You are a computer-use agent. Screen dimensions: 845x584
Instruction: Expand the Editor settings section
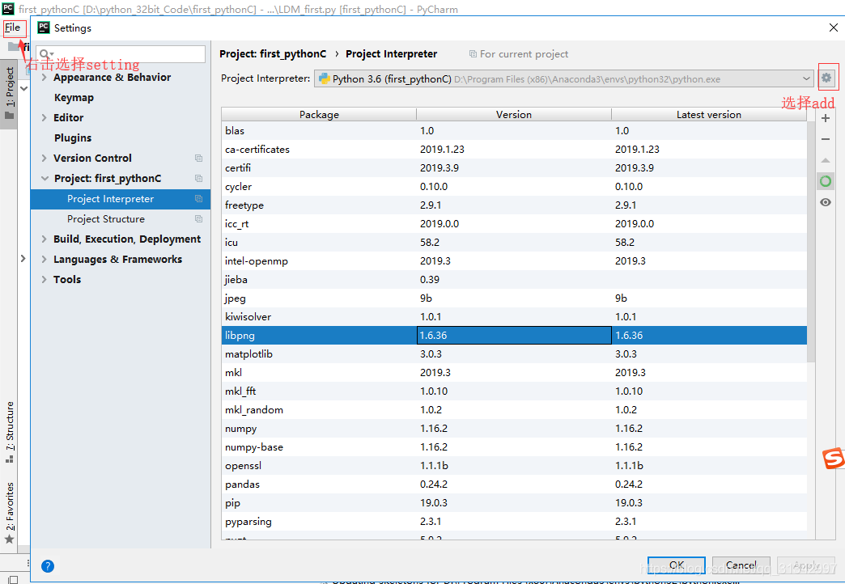click(x=45, y=117)
